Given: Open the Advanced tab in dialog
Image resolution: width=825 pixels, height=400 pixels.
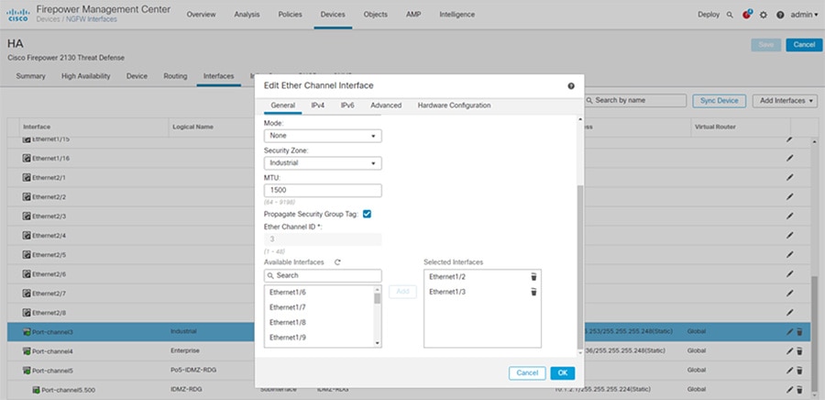Looking at the screenshot, I should [386, 106].
